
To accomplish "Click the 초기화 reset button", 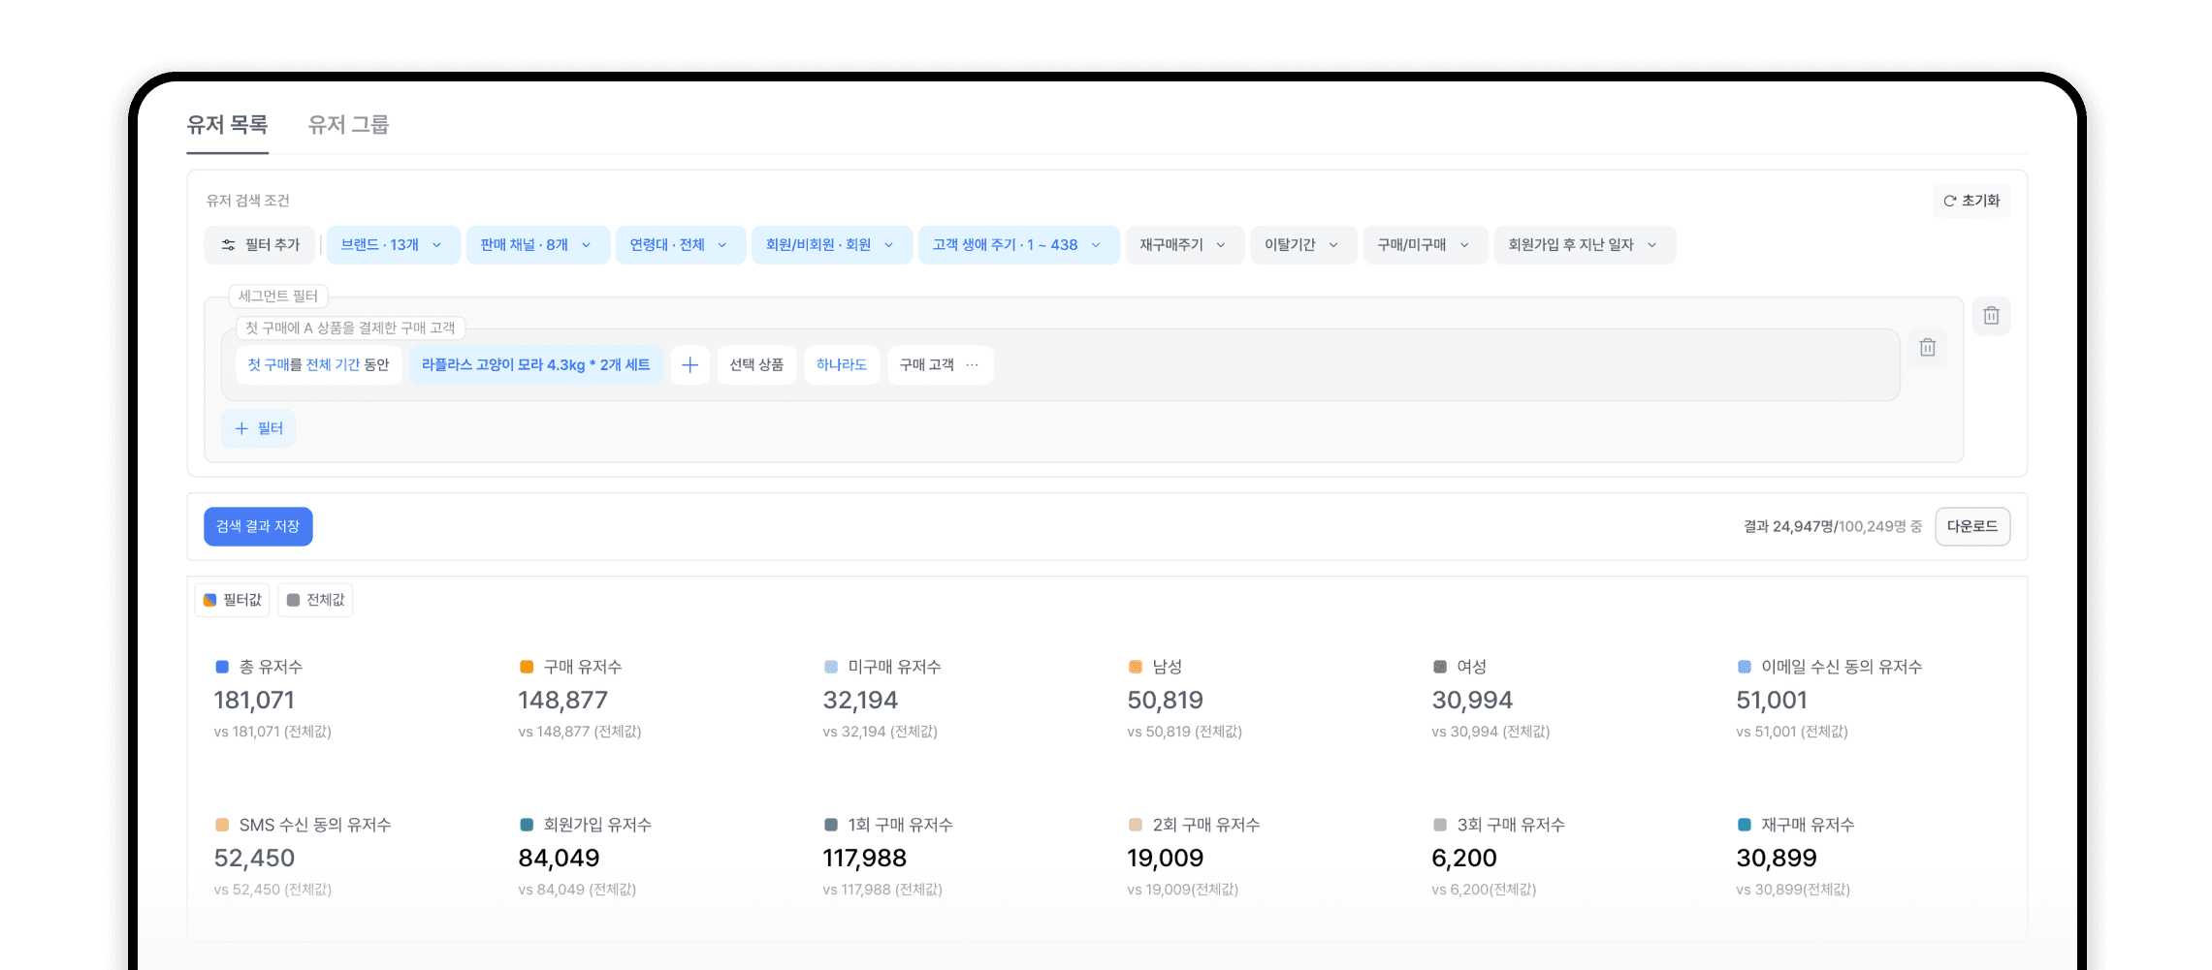I will pyautogui.click(x=1972, y=201).
